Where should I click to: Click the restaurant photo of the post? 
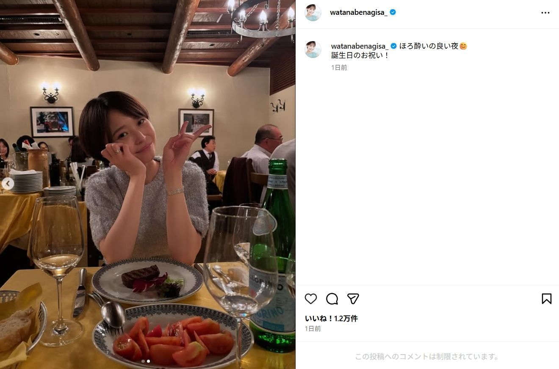(148, 184)
